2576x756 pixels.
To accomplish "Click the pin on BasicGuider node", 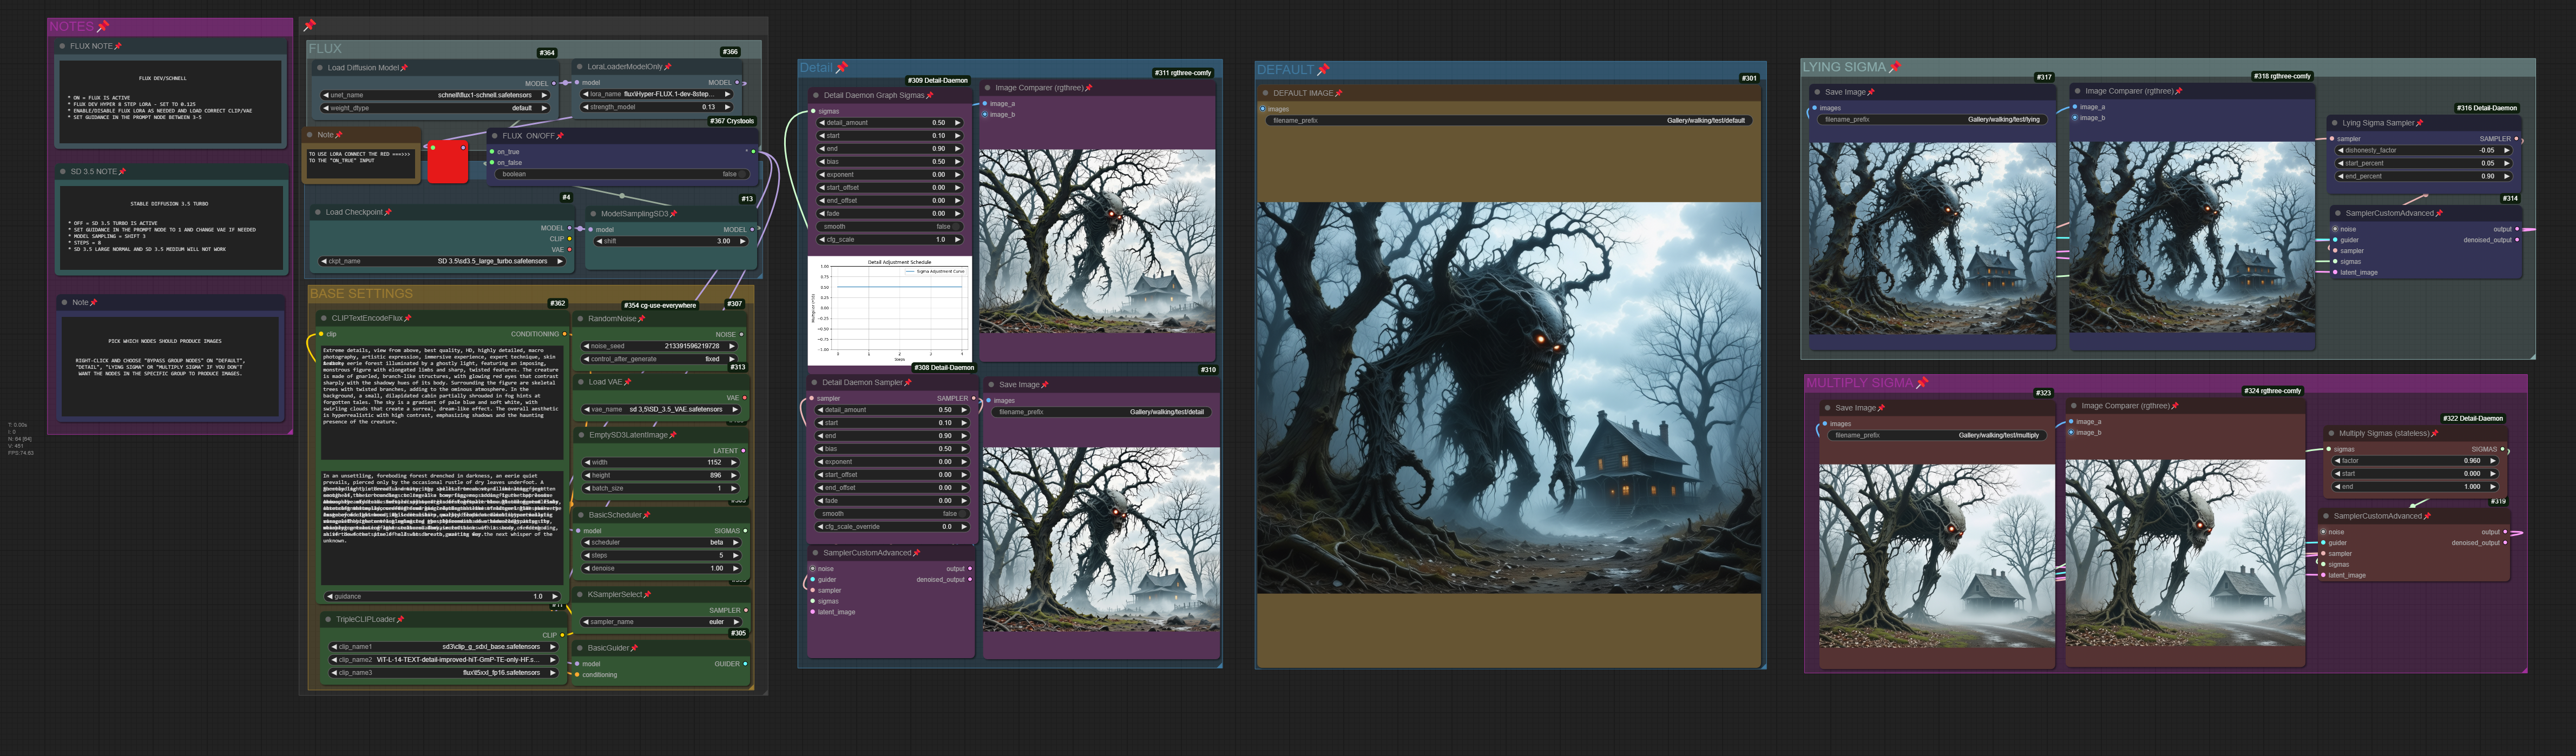I will point(635,648).
